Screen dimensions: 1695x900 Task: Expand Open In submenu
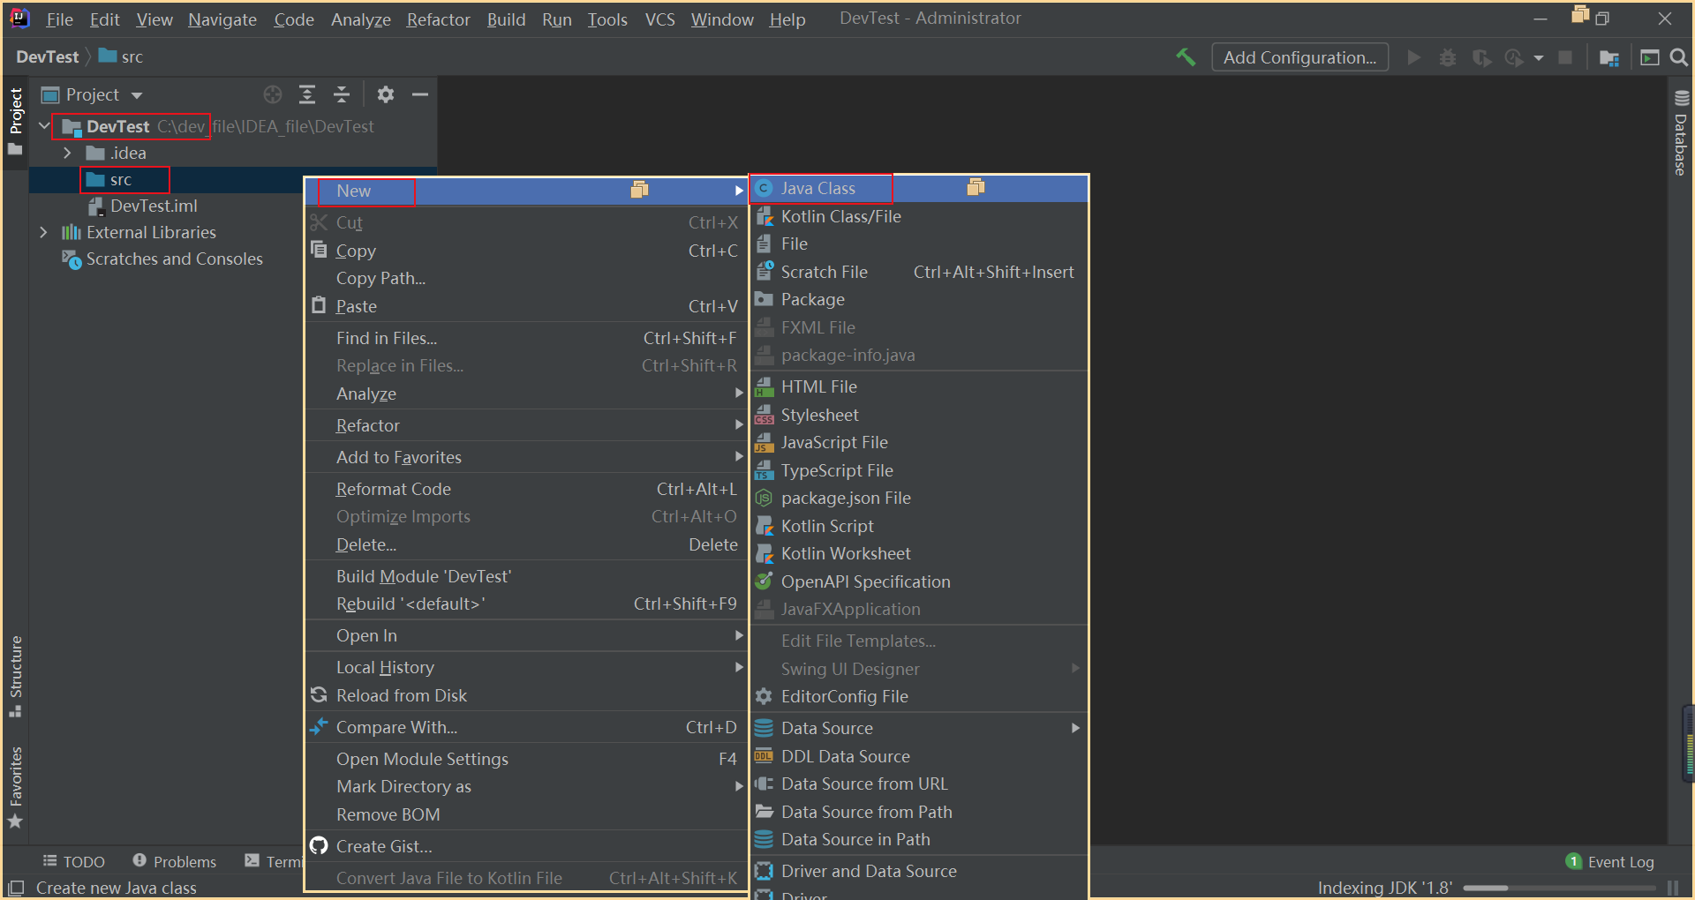point(526,635)
